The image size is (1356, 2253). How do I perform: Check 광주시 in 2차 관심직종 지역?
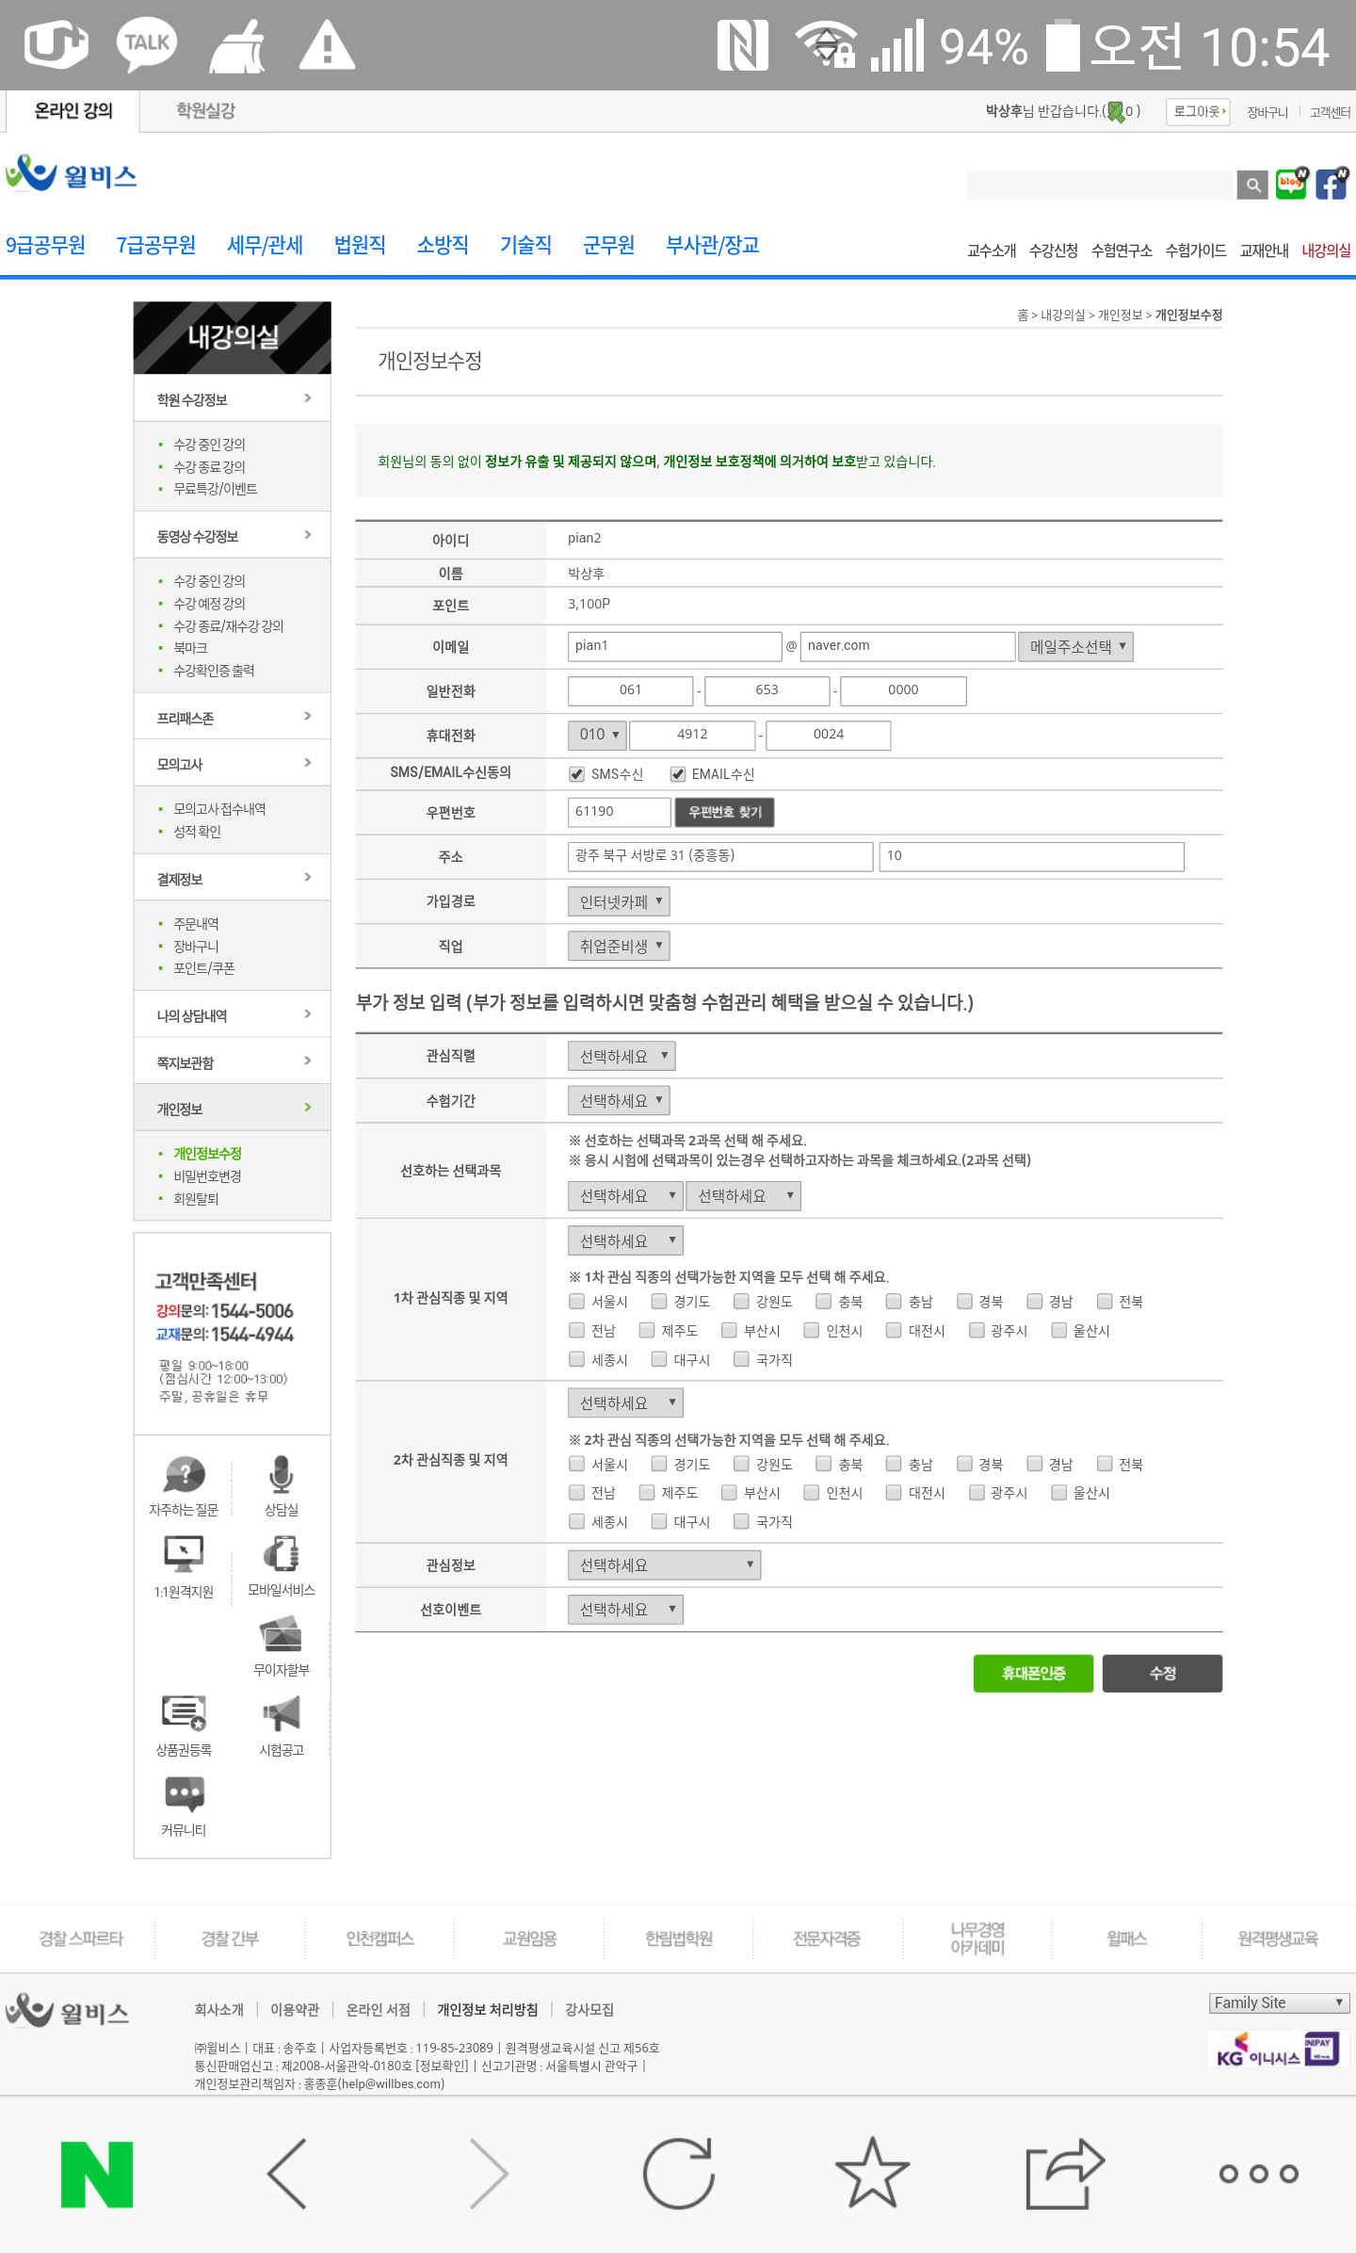[x=977, y=1492]
